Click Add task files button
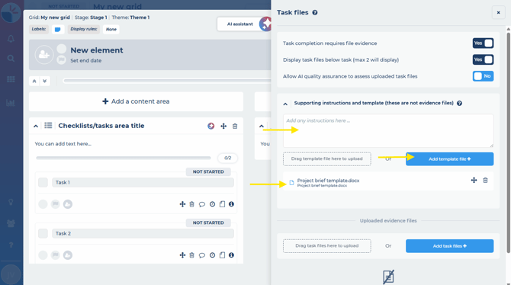 [449, 246]
